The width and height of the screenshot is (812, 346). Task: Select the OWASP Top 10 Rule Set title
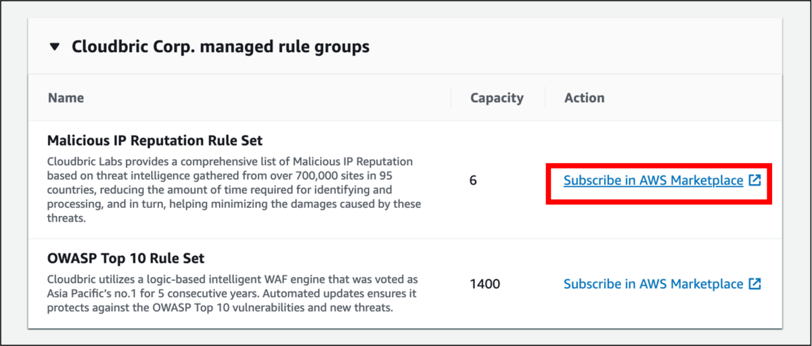coord(126,259)
